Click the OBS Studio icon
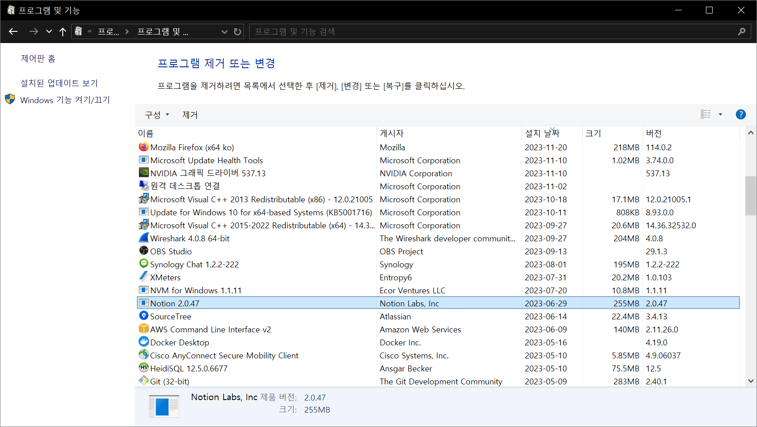 coord(143,251)
